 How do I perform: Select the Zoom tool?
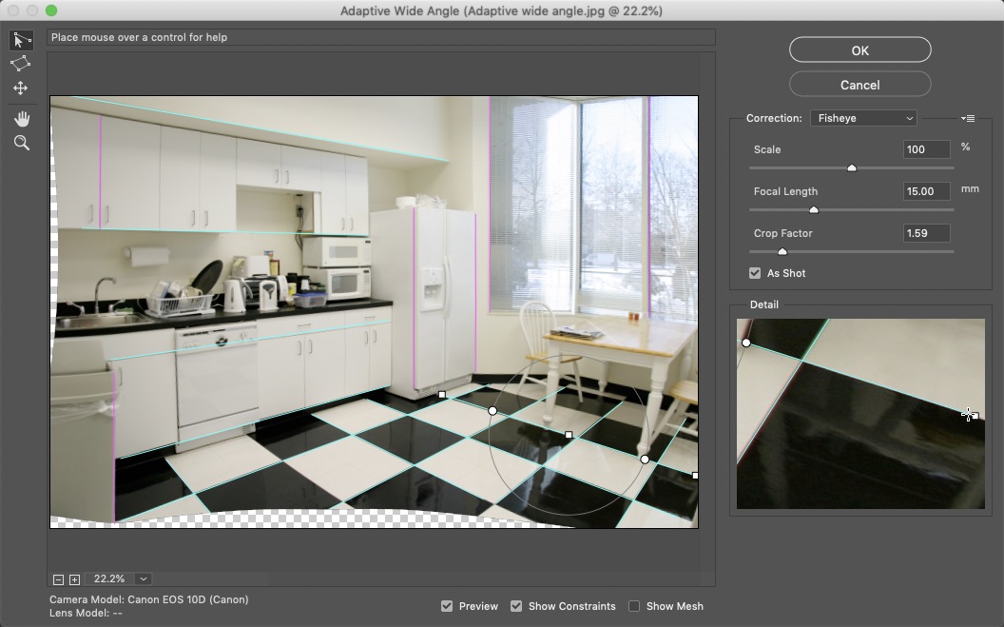tap(21, 144)
